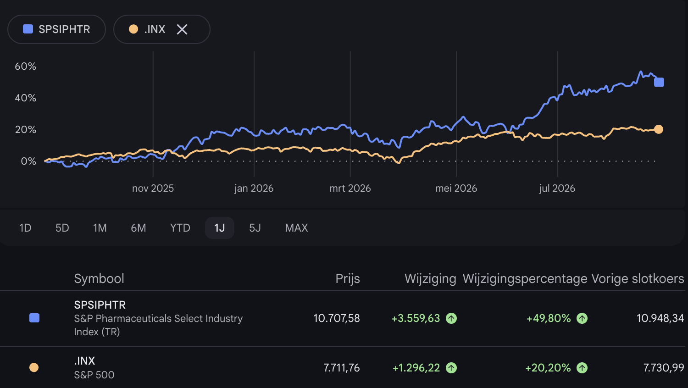Click price value 10.707,58
This screenshot has height=388, width=688.
coord(337,318)
